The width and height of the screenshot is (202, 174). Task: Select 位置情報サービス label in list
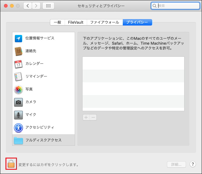pyautogui.click(x=40, y=38)
